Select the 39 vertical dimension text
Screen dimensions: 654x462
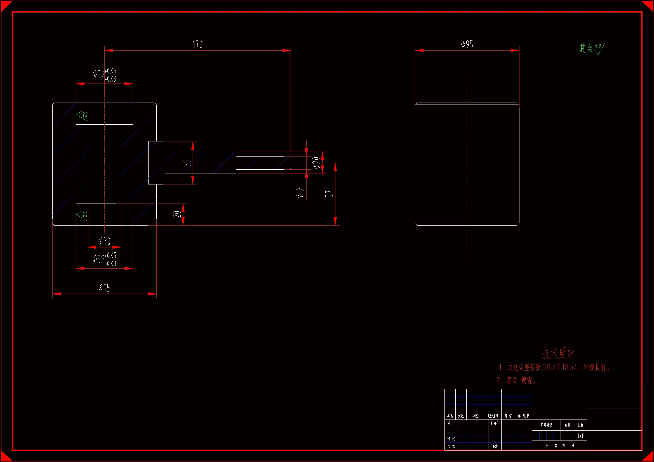(x=187, y=163)
